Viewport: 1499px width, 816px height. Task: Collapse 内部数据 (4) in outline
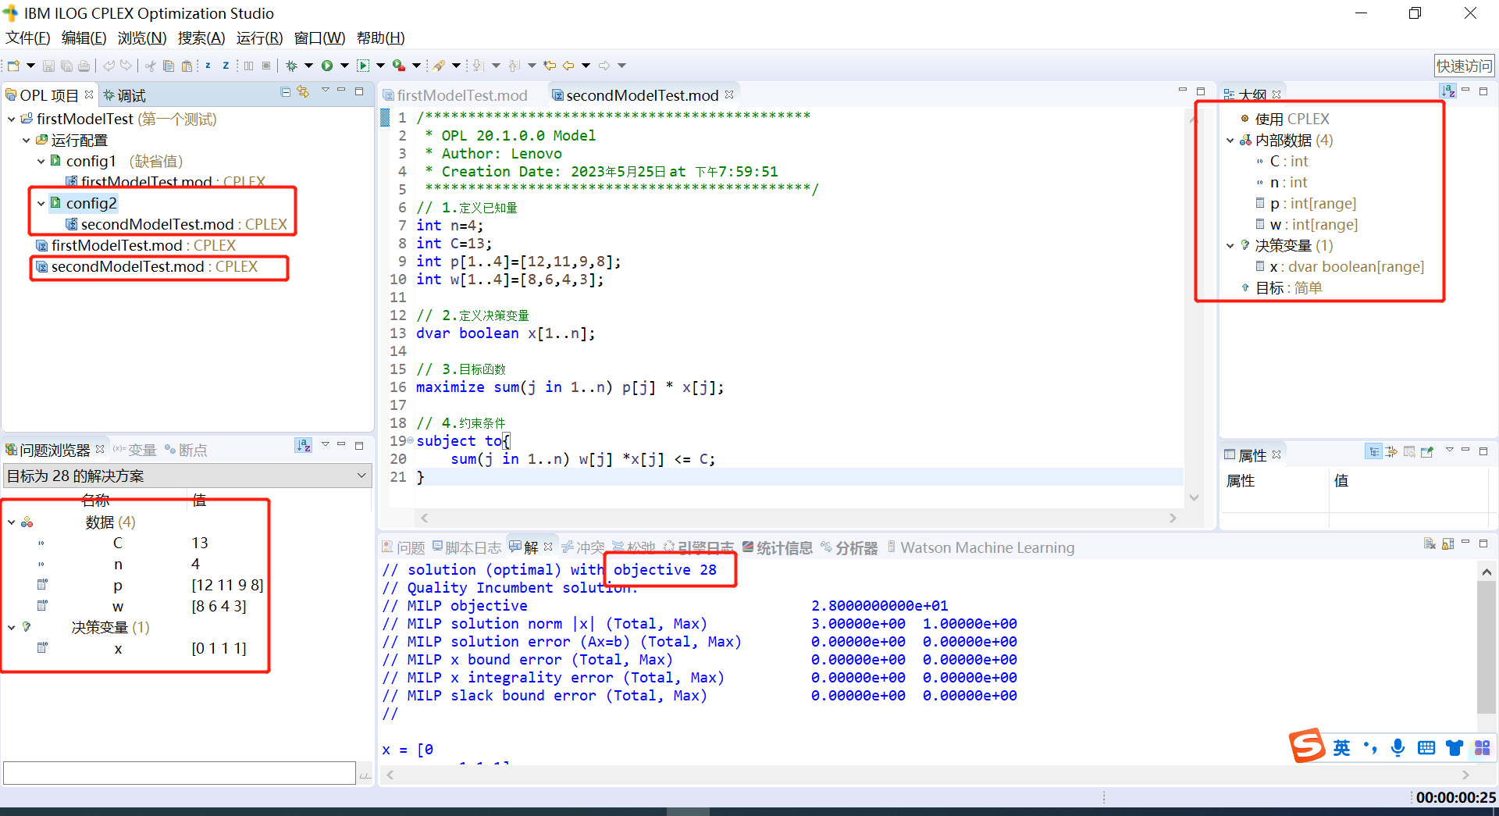coord(1230,141)
